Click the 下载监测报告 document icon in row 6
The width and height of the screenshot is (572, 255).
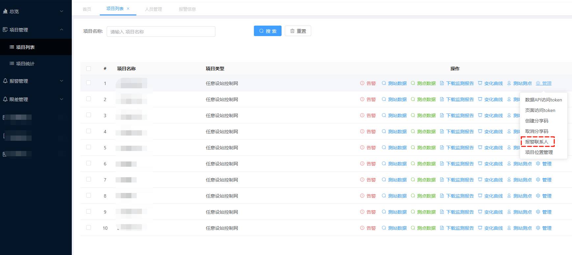[x=442, y=164]
